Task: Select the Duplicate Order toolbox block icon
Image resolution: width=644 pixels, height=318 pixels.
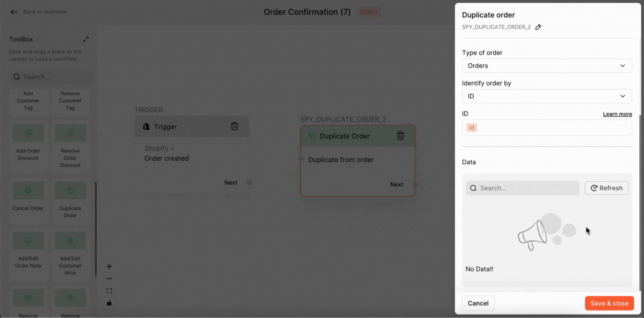Action: click(x=70, y=190)
